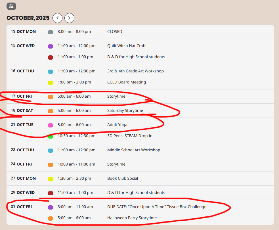
Task: Select Saturday Storytime event
Action: pyautogui.click(x=125, y=110)
